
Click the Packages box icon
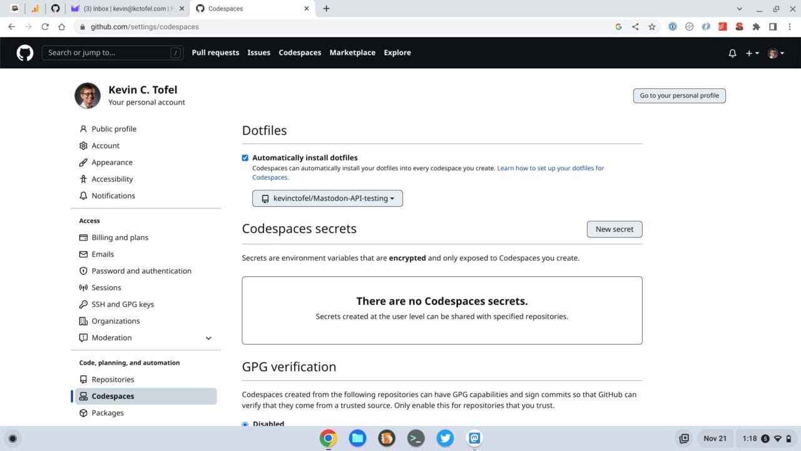point(83,413)
